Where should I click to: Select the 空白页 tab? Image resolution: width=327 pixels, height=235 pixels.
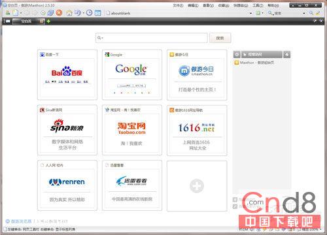[29, 22]
